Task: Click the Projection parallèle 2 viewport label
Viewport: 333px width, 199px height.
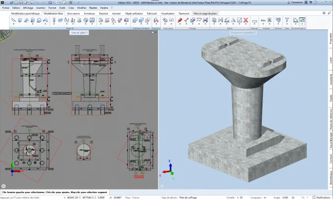Action: [x=243, y=33]
